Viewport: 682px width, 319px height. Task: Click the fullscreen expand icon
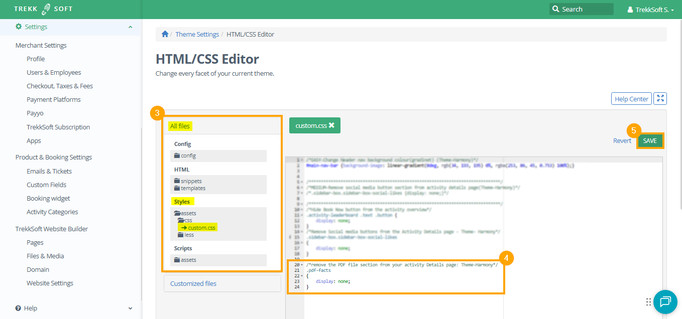click(x=660, y=99)
